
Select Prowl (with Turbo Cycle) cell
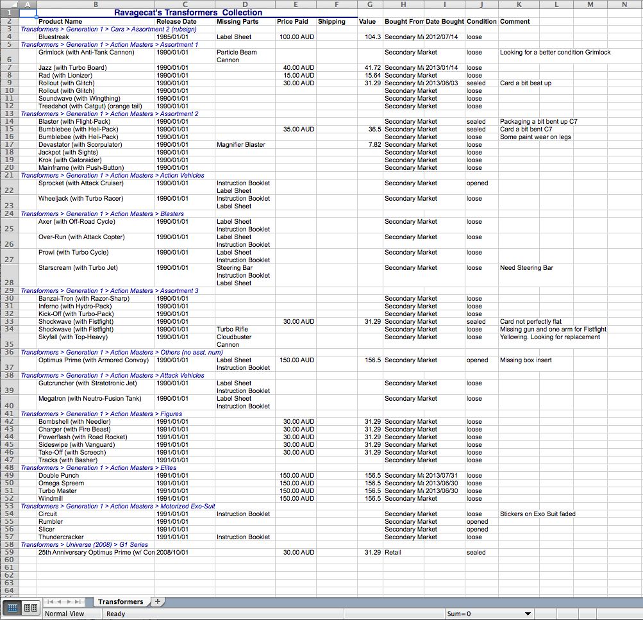96,256
